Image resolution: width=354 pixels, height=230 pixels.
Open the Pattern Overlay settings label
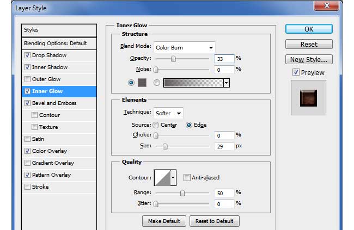52,175
